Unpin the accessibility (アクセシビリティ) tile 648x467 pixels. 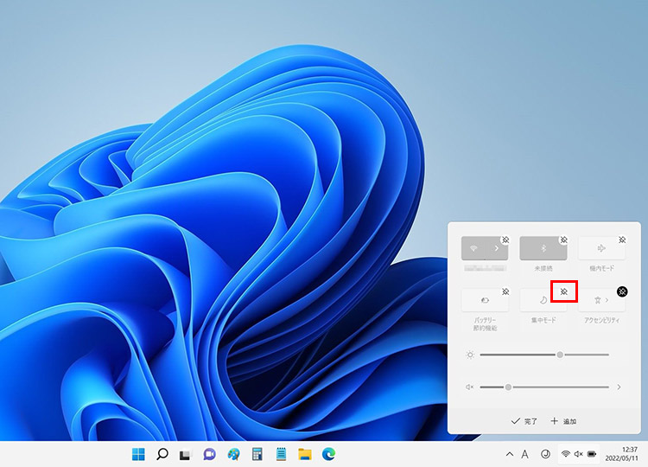pyautogui.click(x=621, y=292)
